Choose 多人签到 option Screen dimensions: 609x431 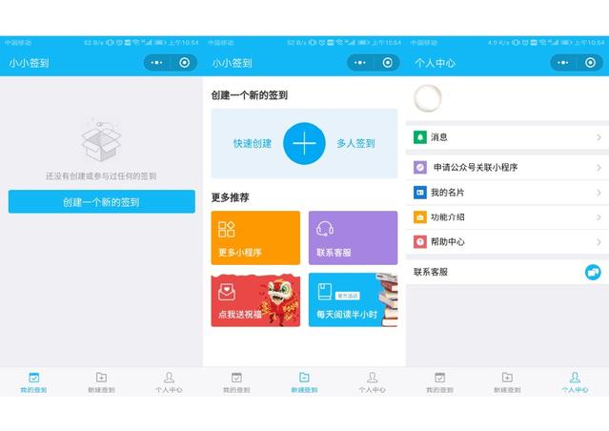(x=355, y=144)
